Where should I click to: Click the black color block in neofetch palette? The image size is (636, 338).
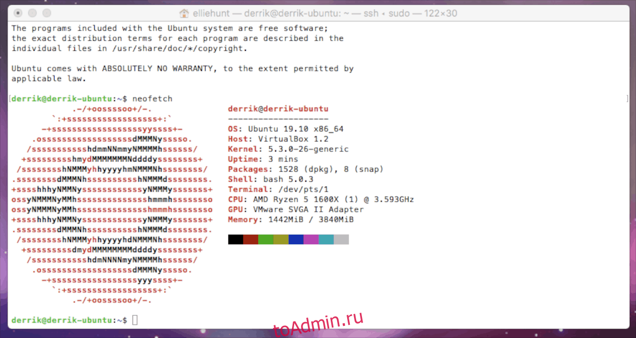click(235, 239)
